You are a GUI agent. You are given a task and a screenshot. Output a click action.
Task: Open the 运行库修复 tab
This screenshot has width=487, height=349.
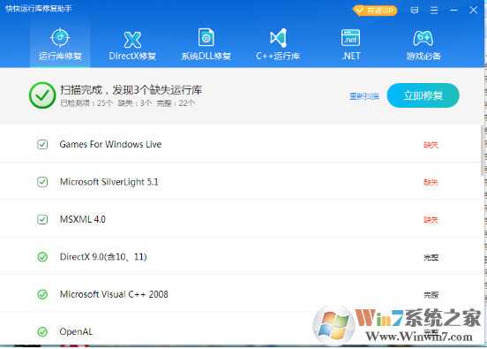[x=60, y=43]
